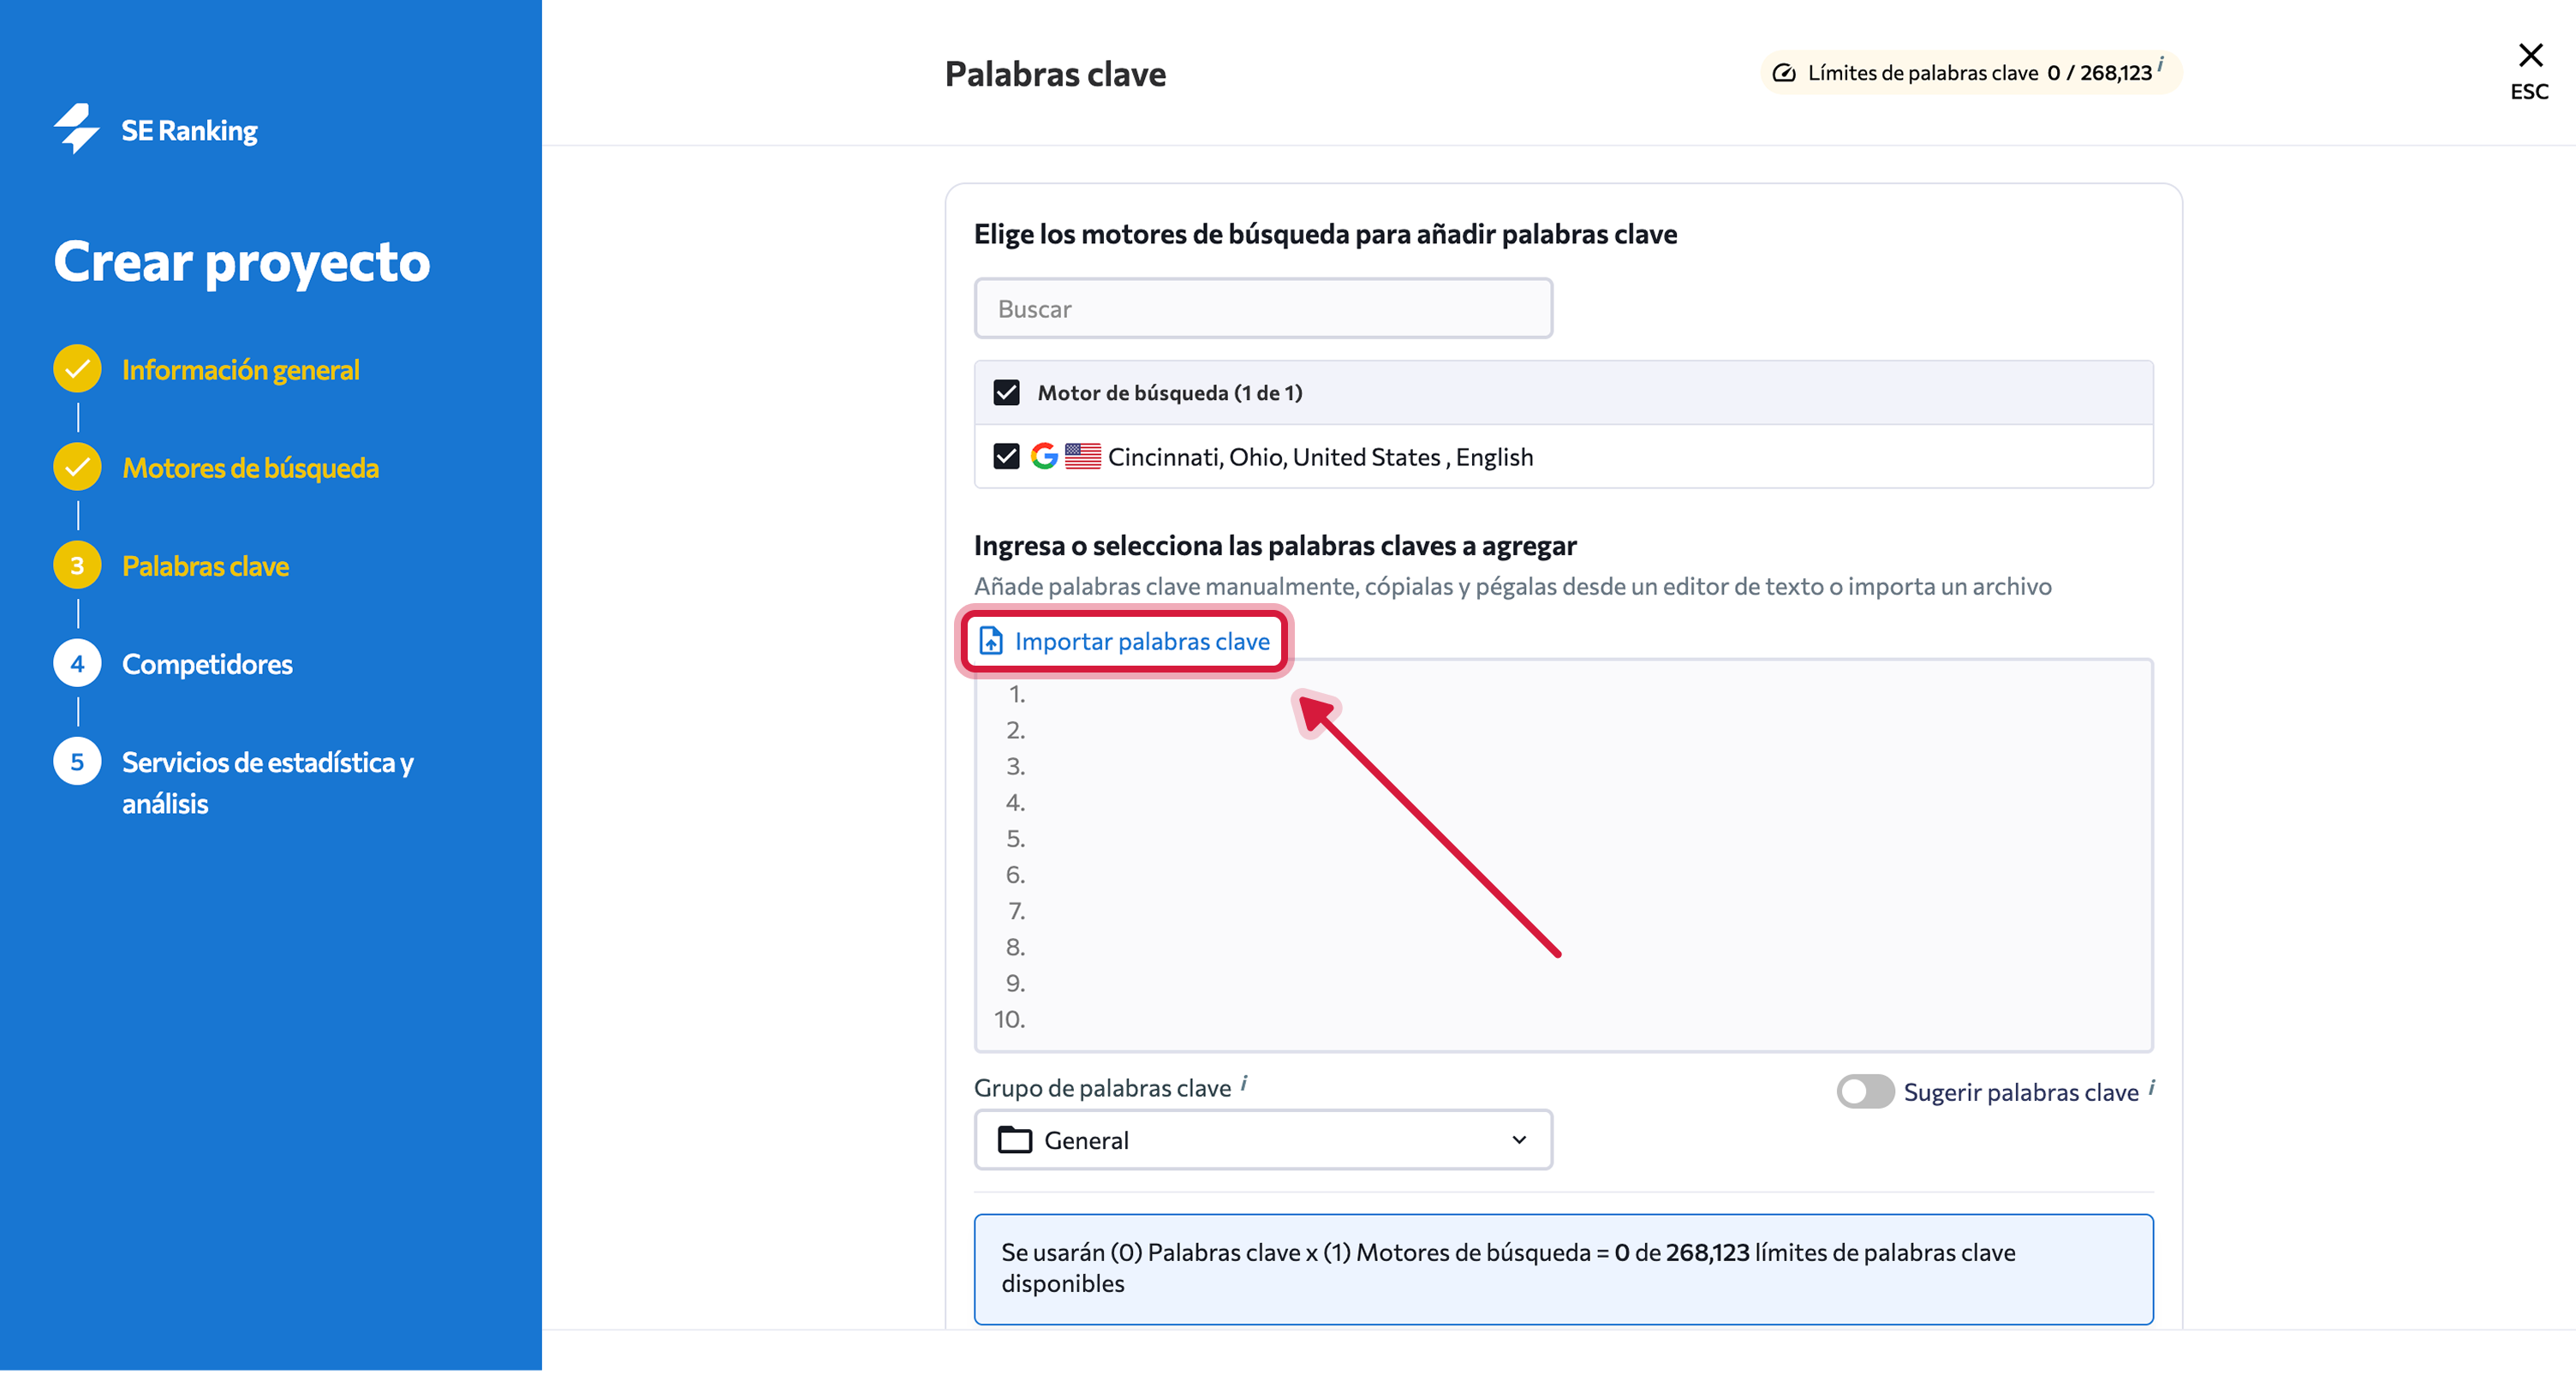Click the Sugerir palabras clave info icon
This screenshot has width=2576, height=1381.
(x=2151, y=1088)
